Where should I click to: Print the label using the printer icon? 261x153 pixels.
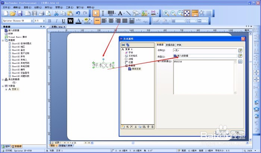pyautogui.click(x=41, y=13)
